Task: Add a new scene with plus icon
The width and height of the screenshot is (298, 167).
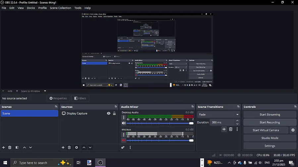Action: (3, 147)
